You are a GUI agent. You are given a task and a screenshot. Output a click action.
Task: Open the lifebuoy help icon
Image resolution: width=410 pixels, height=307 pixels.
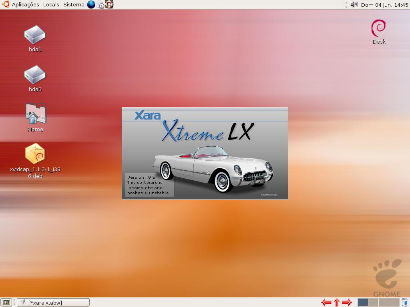point(109,4)
